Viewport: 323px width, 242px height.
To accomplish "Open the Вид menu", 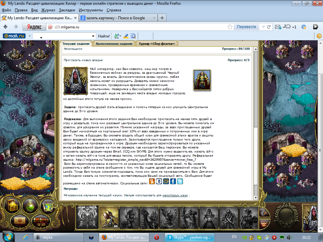I will pyautogui.click(x=34, y=10).
